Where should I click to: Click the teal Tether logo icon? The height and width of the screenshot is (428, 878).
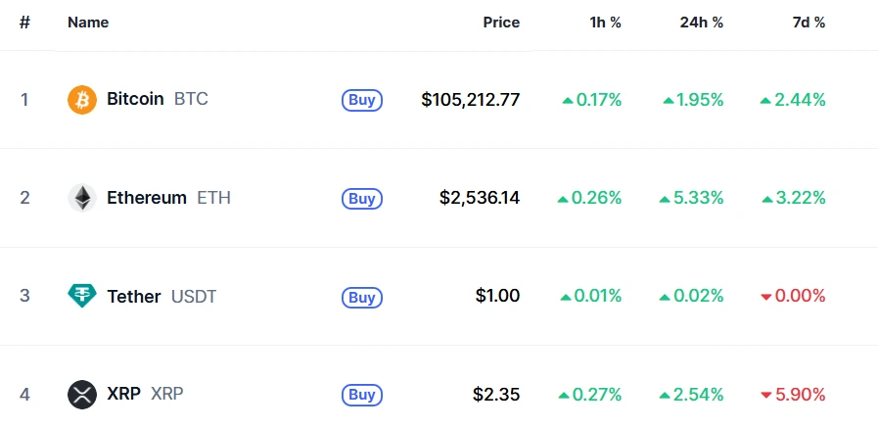pyautogui.click(x=82, y=296)
